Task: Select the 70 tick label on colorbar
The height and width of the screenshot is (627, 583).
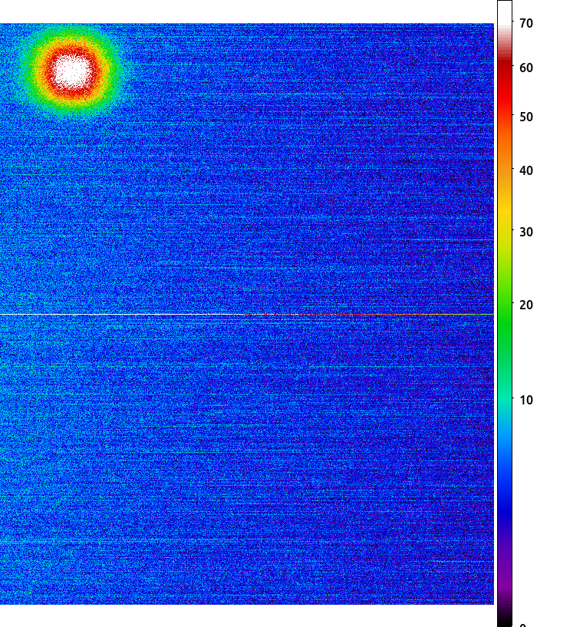Action: click(x=526, y=24)
